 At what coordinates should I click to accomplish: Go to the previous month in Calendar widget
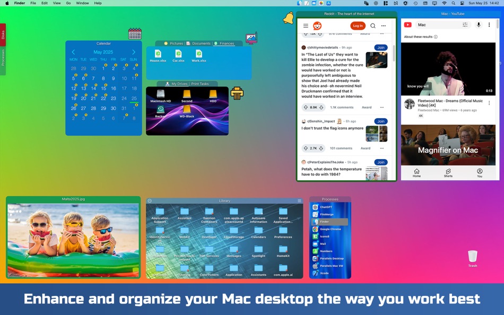[x=73, y=52]
